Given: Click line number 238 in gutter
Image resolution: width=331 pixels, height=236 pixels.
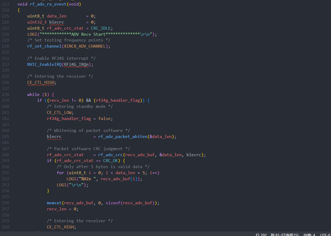Looking at the screenshot, I should (x=5, y=94).
